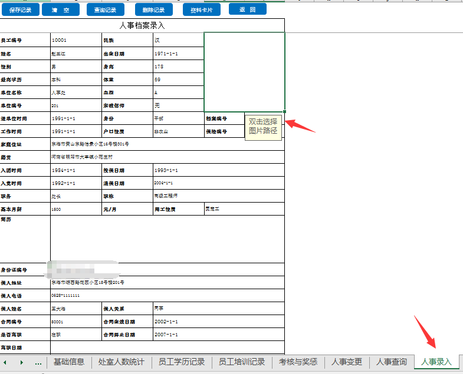This screenshot has width=463, height=374.
Task: Select the 户口性质 value cell 非农业
Action: [x=178, y=131]
